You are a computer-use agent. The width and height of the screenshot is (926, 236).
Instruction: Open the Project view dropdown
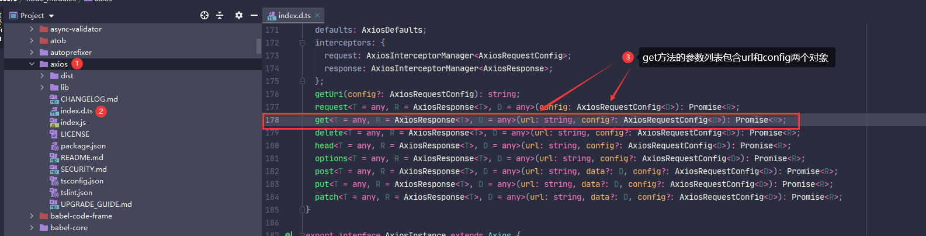[51, 16]
